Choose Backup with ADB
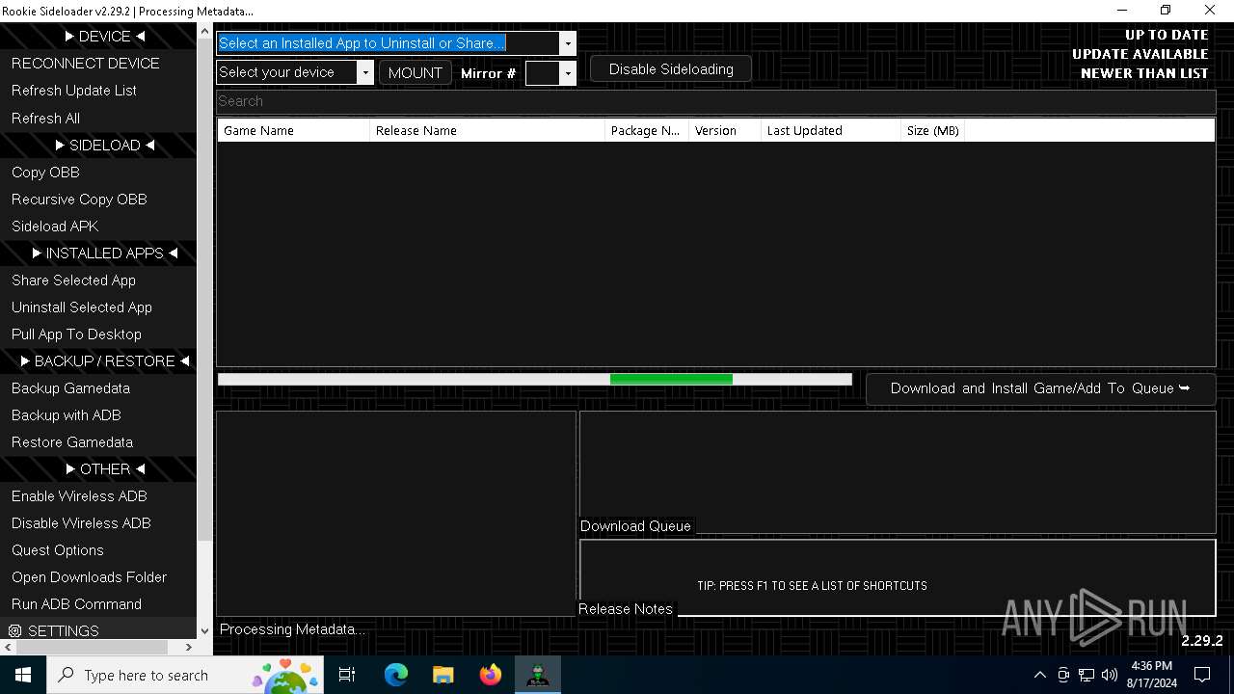 pyautogui.click(x=66, y=414)
